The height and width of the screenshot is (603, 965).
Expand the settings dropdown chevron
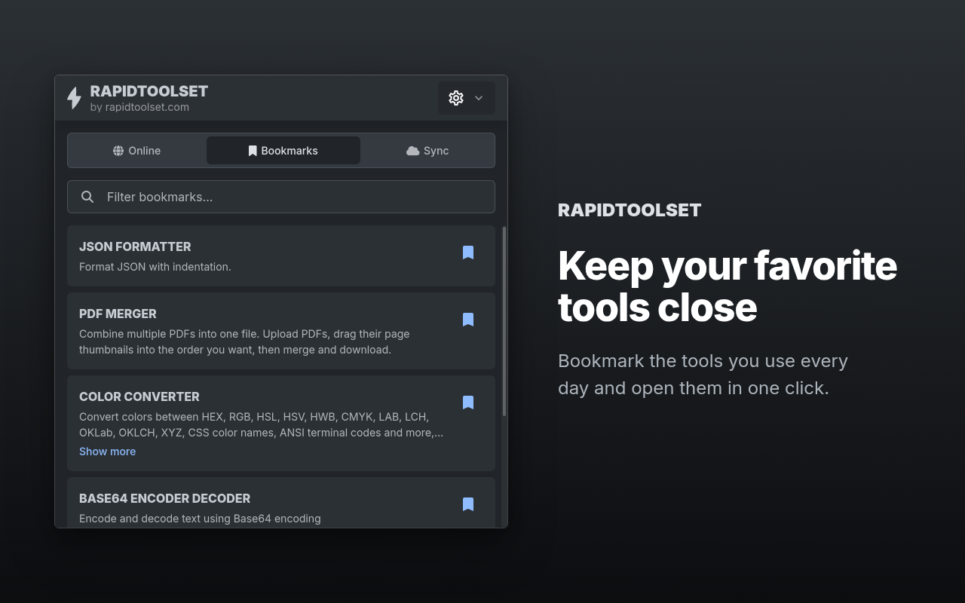479,98
